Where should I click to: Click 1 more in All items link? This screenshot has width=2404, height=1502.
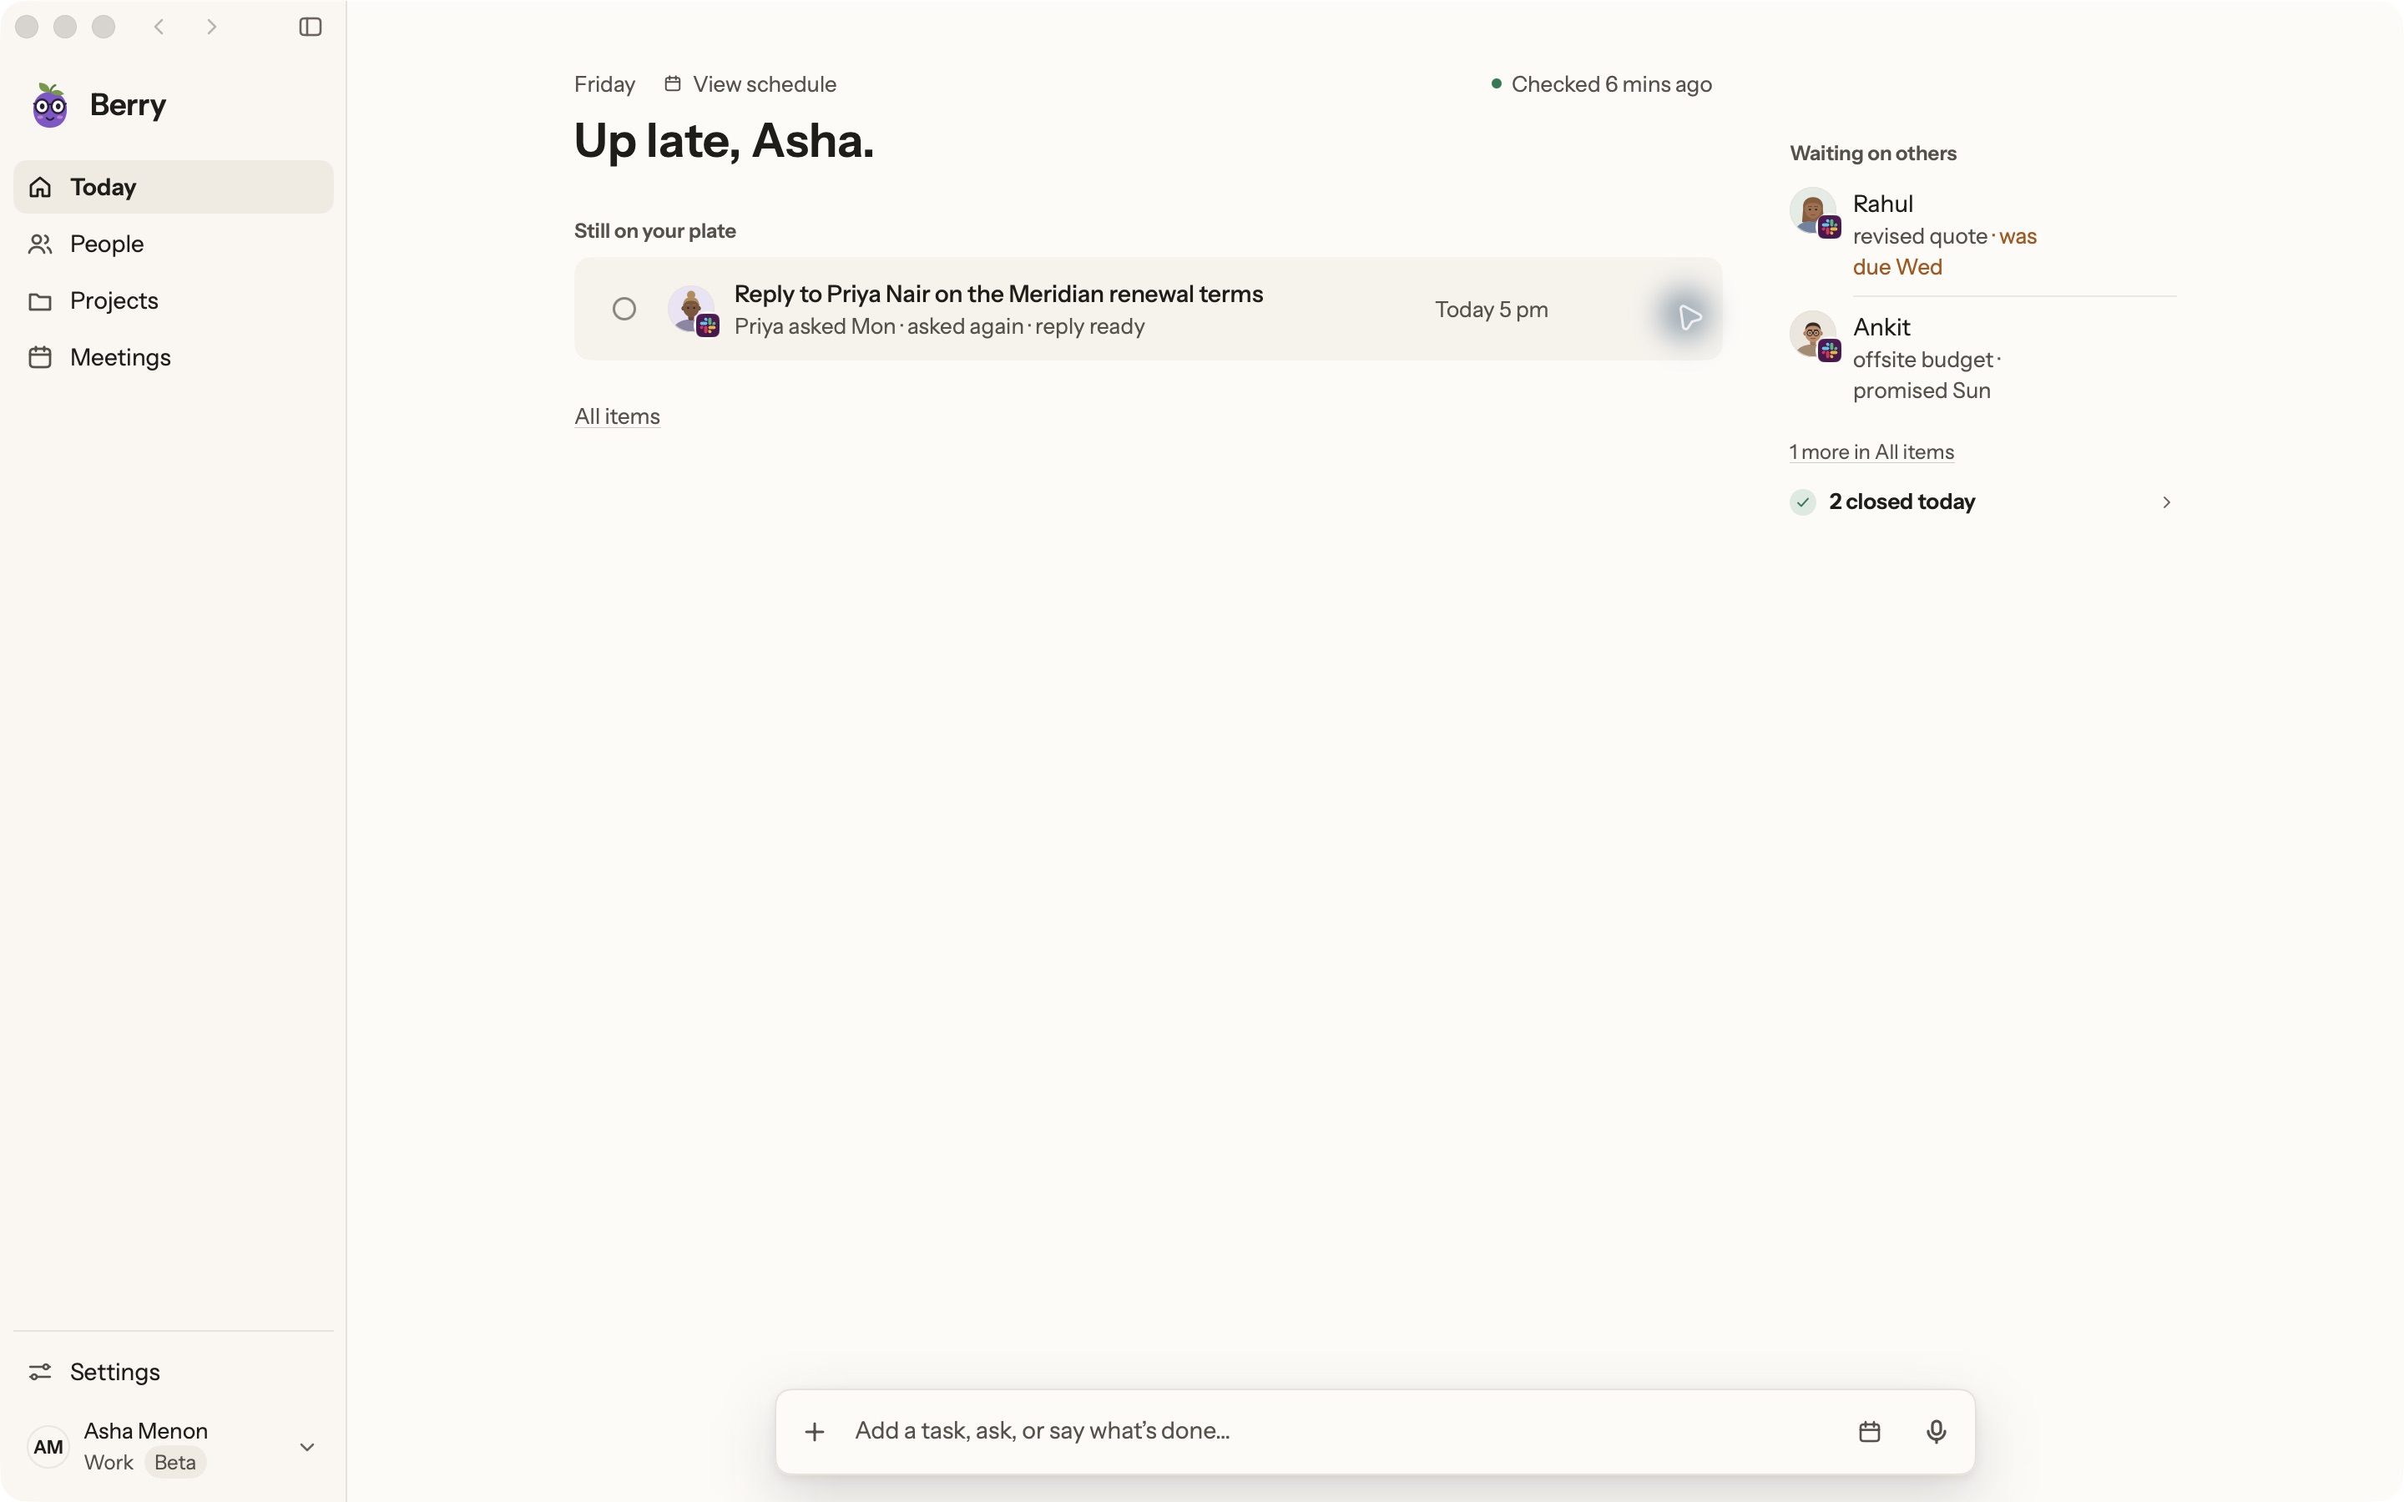1871,452
